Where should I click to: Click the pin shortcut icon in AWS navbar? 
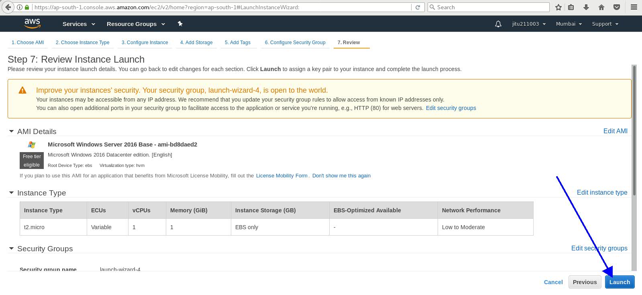tap(180, 24)
